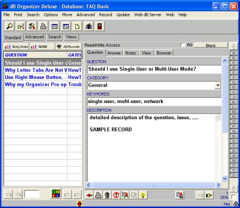Viewport: 240px width, 208px height.
Task: Toggle the checkbox below the down arrow
Action: [234, 197]
